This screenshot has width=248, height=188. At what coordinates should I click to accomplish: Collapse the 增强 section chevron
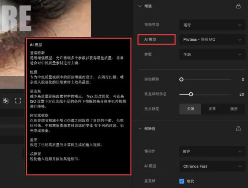(140, 6)
